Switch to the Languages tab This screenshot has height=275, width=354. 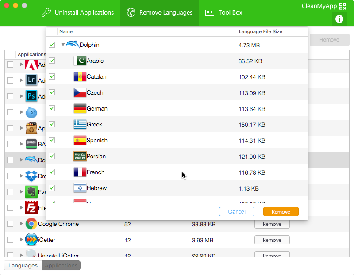22,265
